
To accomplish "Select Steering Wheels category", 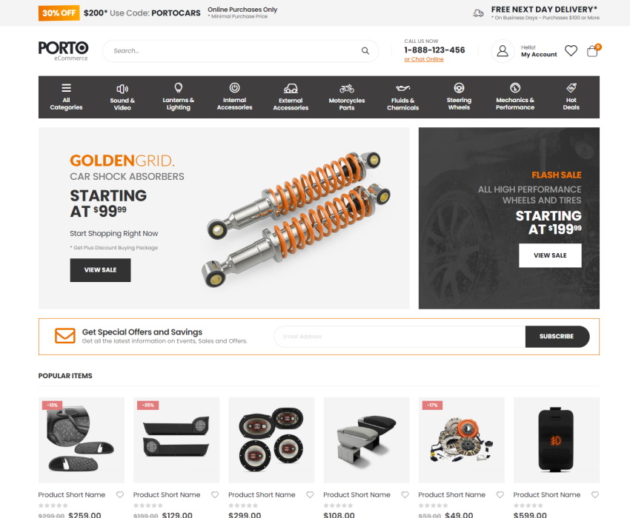I will [459, 97].
